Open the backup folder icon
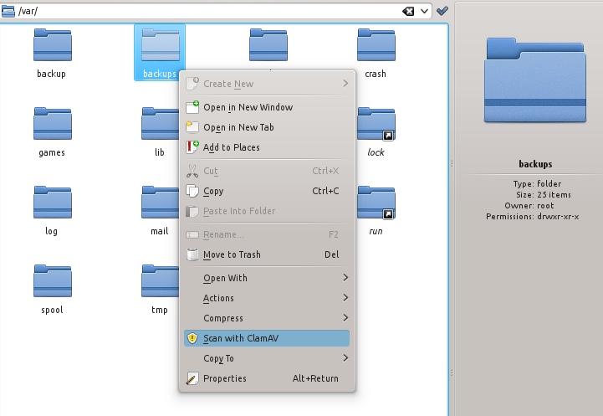The height and width of the screenshot is (416, 603). pyautogui.click(x=53, y=45)
